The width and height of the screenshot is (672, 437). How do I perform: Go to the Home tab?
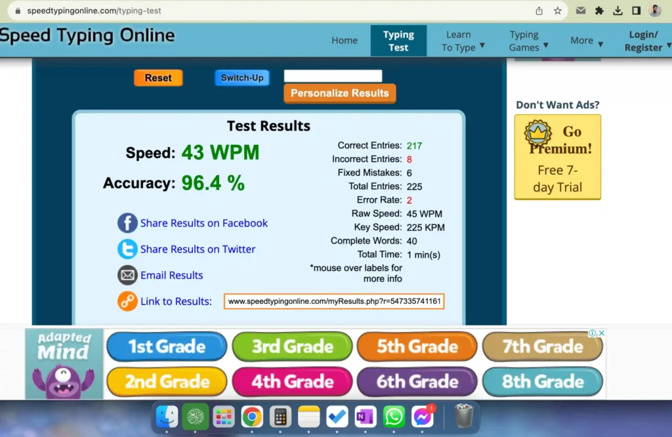(x=345, y=40)
